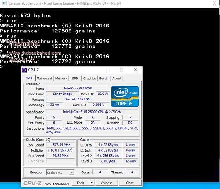Screen dimensions: 220x189
Task: Click the console line 'Saved 572 bytes'
Action: point(25,16)
